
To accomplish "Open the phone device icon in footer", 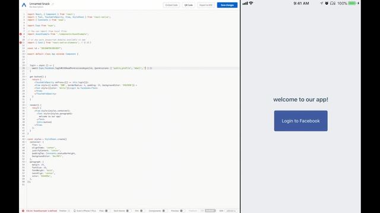I will tap(75, 211).
